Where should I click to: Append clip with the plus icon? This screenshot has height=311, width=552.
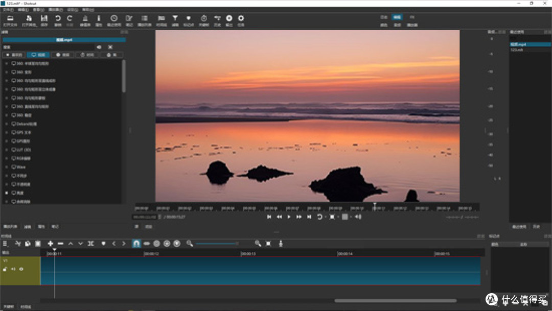click(50, 244)
